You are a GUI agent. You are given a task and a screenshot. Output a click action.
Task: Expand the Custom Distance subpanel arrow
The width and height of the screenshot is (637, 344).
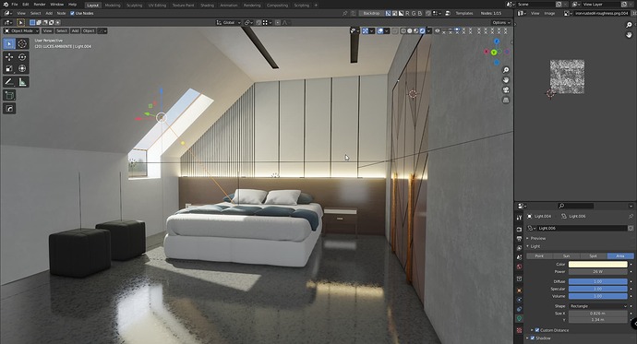tap(532, 330)
